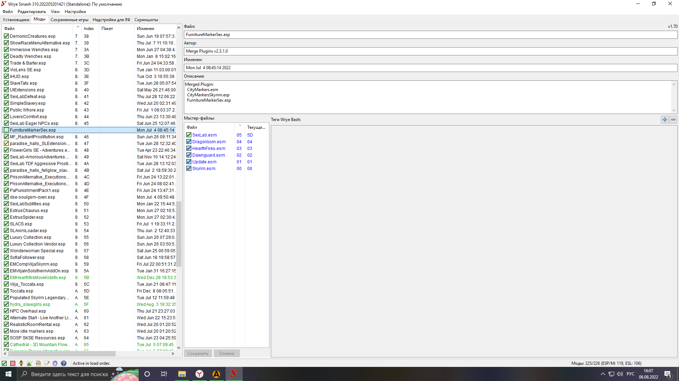The height and width of the screenshot is (381, 679).
Task: Click the pink square status bar indicator
Action: point(13,363)
